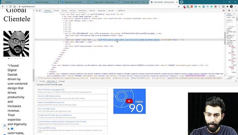The image size is (238, 135).
Task: Toggle the device toolbar icon in DevTools
Action: tap(40, 10)
